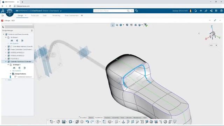Click the Debbie DESIGNER user name
This screenshot has height=126, width=224.
180,11
